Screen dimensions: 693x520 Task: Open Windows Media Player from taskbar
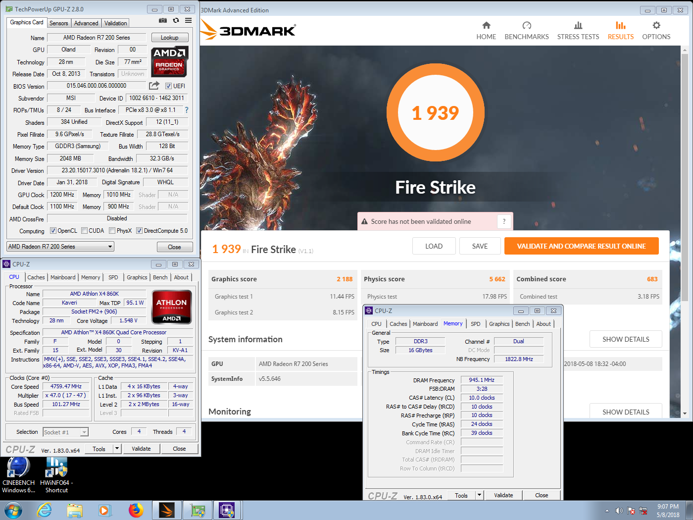104,510
